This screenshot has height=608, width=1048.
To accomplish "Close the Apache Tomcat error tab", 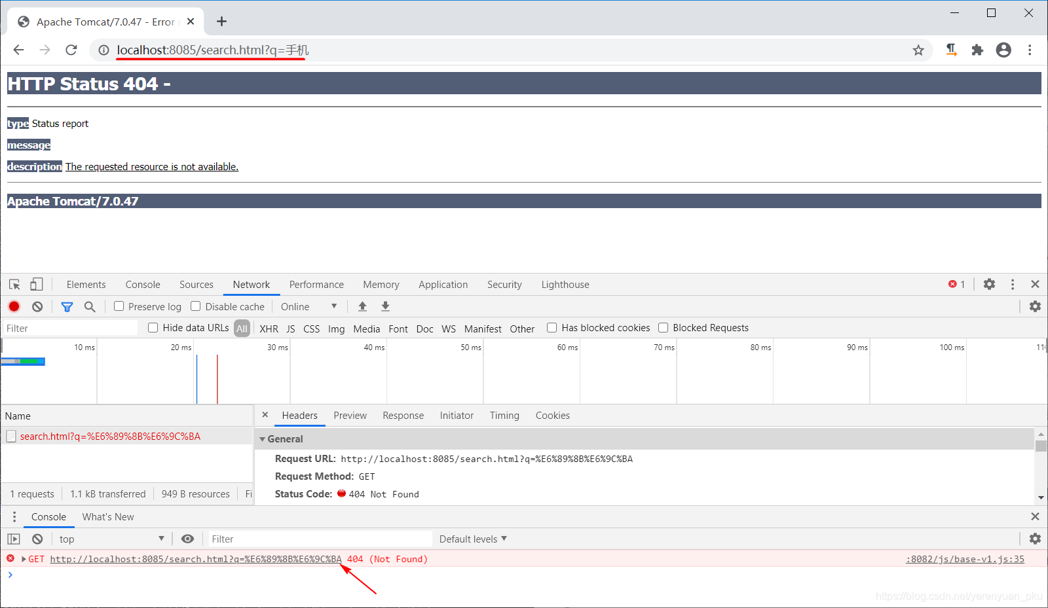I will 191,22.
